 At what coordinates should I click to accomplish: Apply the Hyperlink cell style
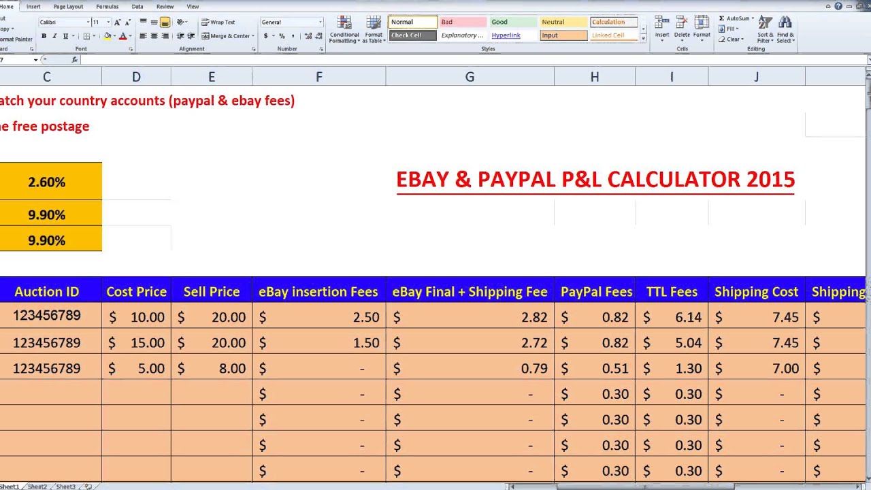506,35
